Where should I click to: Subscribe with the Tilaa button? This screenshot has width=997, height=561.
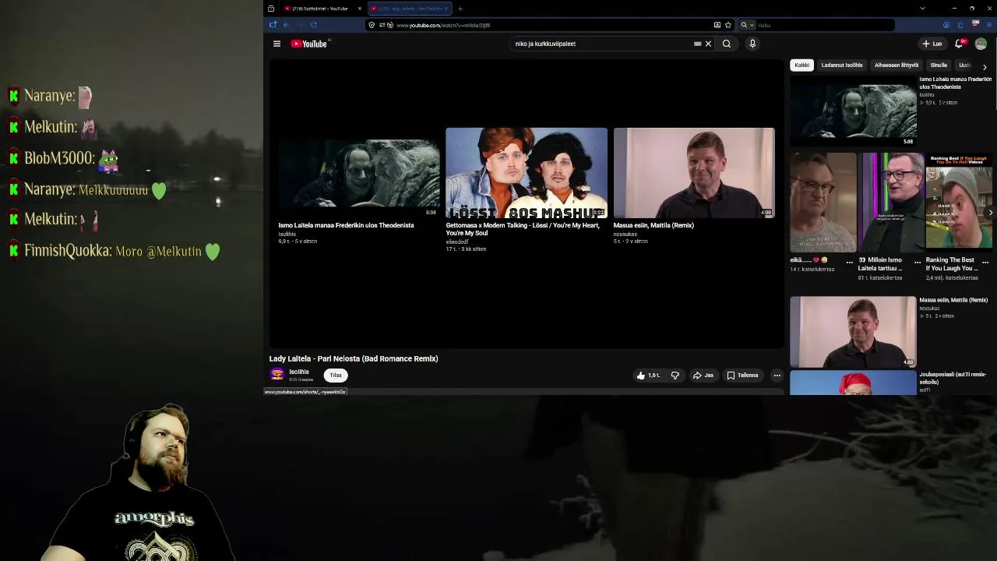tap(336, 375)
